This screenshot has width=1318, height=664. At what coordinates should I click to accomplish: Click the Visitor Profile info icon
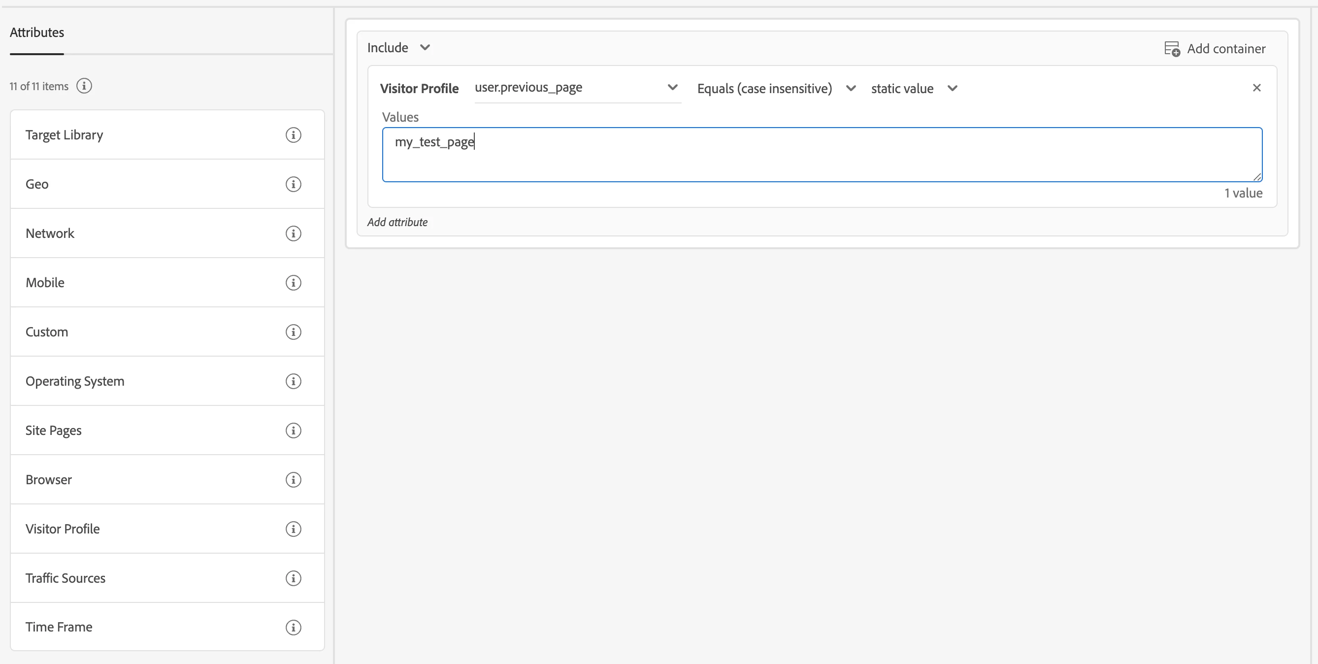coord(293,529)
